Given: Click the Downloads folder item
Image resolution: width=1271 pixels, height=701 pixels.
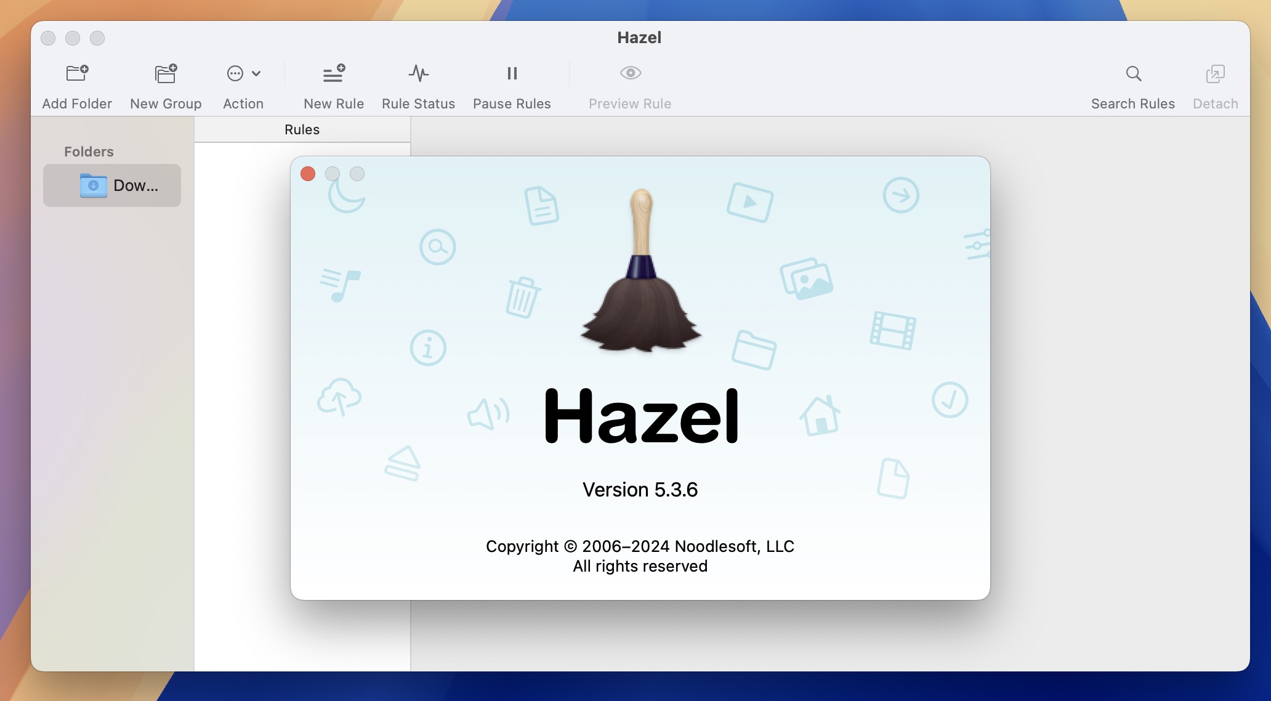Looking at the screenshot, I should (111, 185).
